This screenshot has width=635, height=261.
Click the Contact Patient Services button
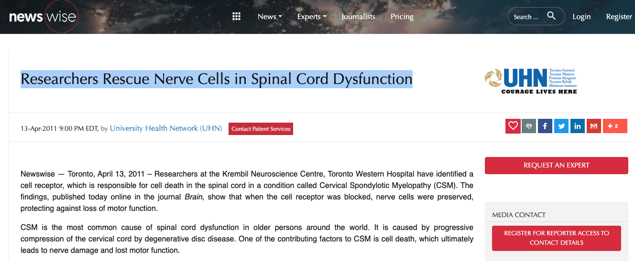point(261,129)
